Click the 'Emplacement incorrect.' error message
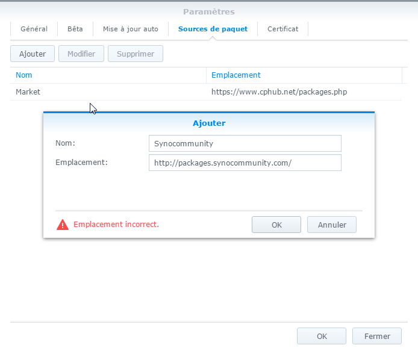Screen dimensions: 418x348 (116, 225)
